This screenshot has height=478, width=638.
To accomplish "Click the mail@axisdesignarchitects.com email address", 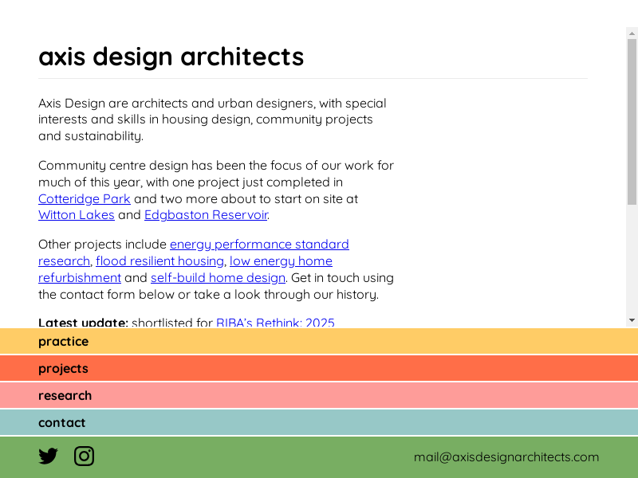I will tap(506, 457).
